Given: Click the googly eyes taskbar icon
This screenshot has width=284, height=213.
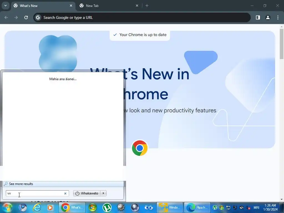Looking at the screenshot, I should point(149,207).
